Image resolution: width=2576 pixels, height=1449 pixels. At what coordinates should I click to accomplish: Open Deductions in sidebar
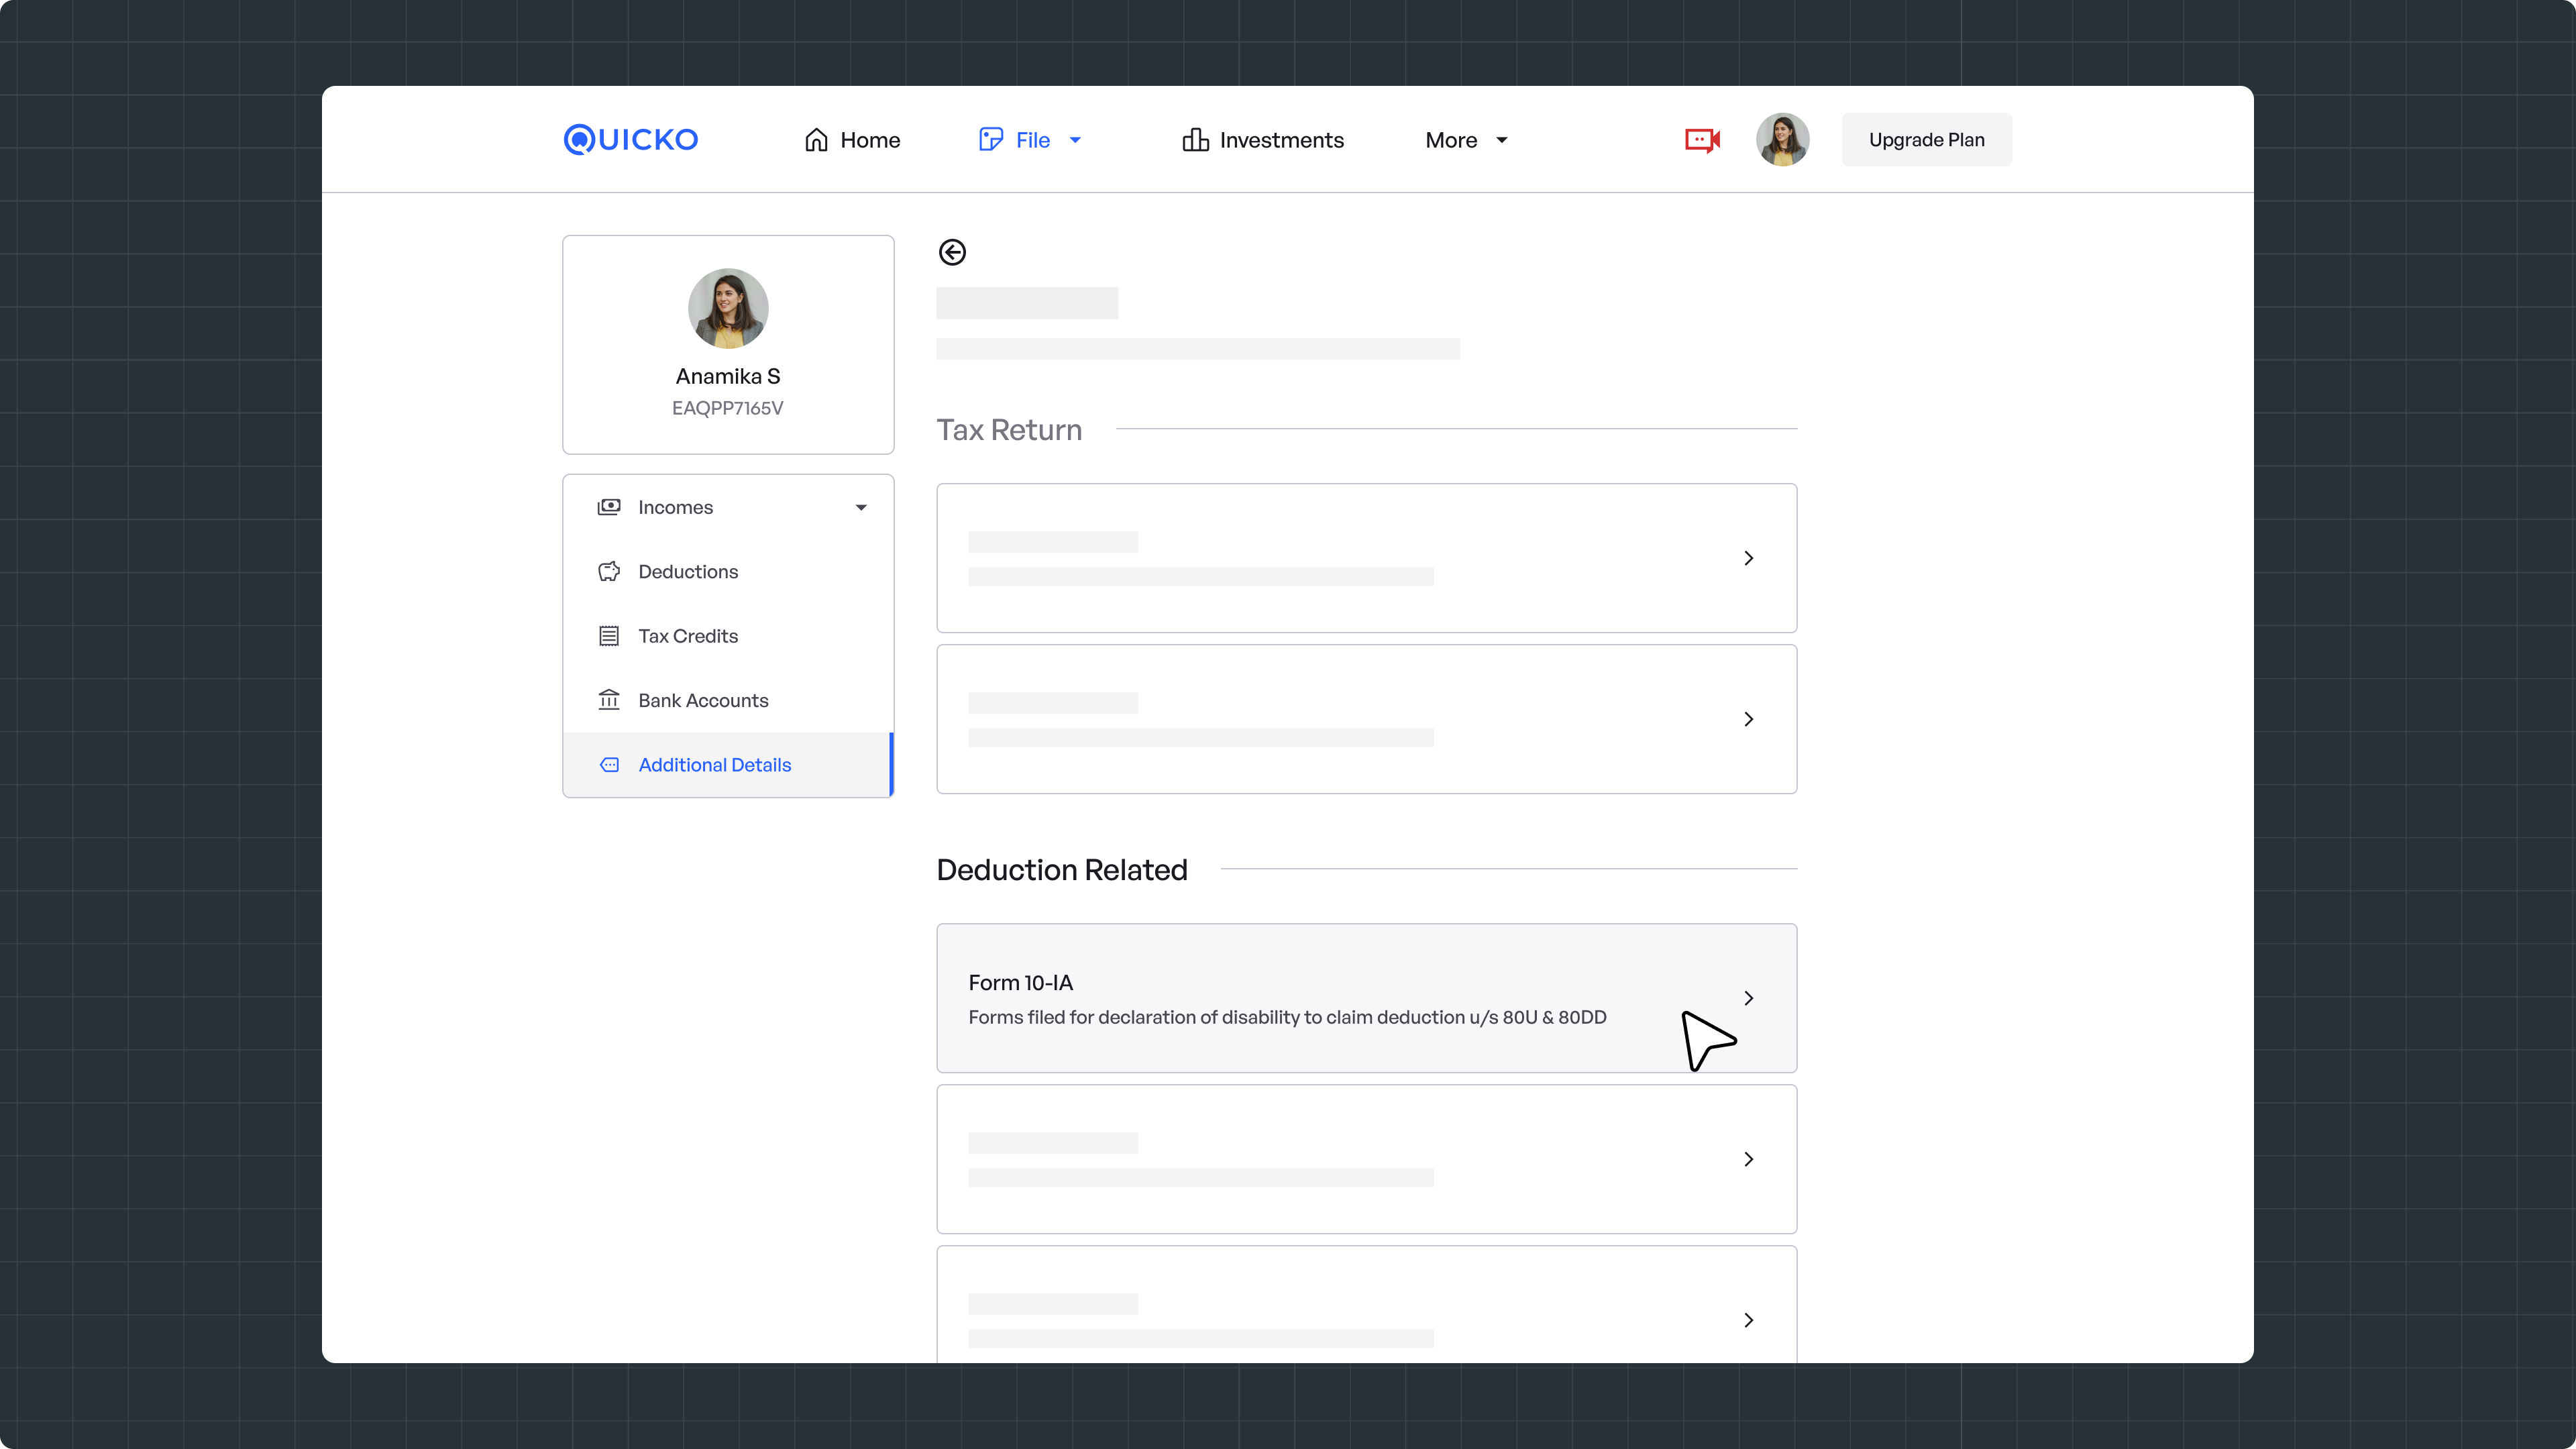(728, 572)
